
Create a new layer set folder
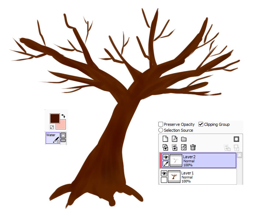[184, 139]
